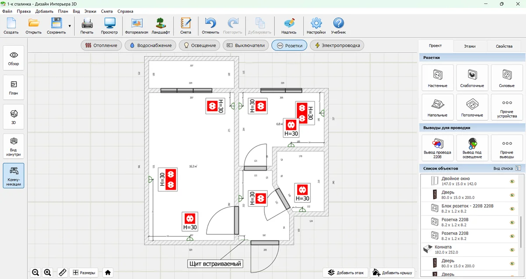Open the Фотореализм render tool

click(x=137, y=26)
